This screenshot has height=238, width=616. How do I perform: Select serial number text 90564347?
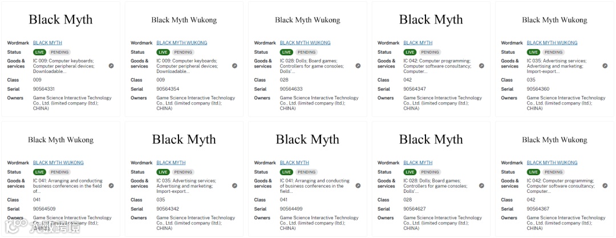415,89
